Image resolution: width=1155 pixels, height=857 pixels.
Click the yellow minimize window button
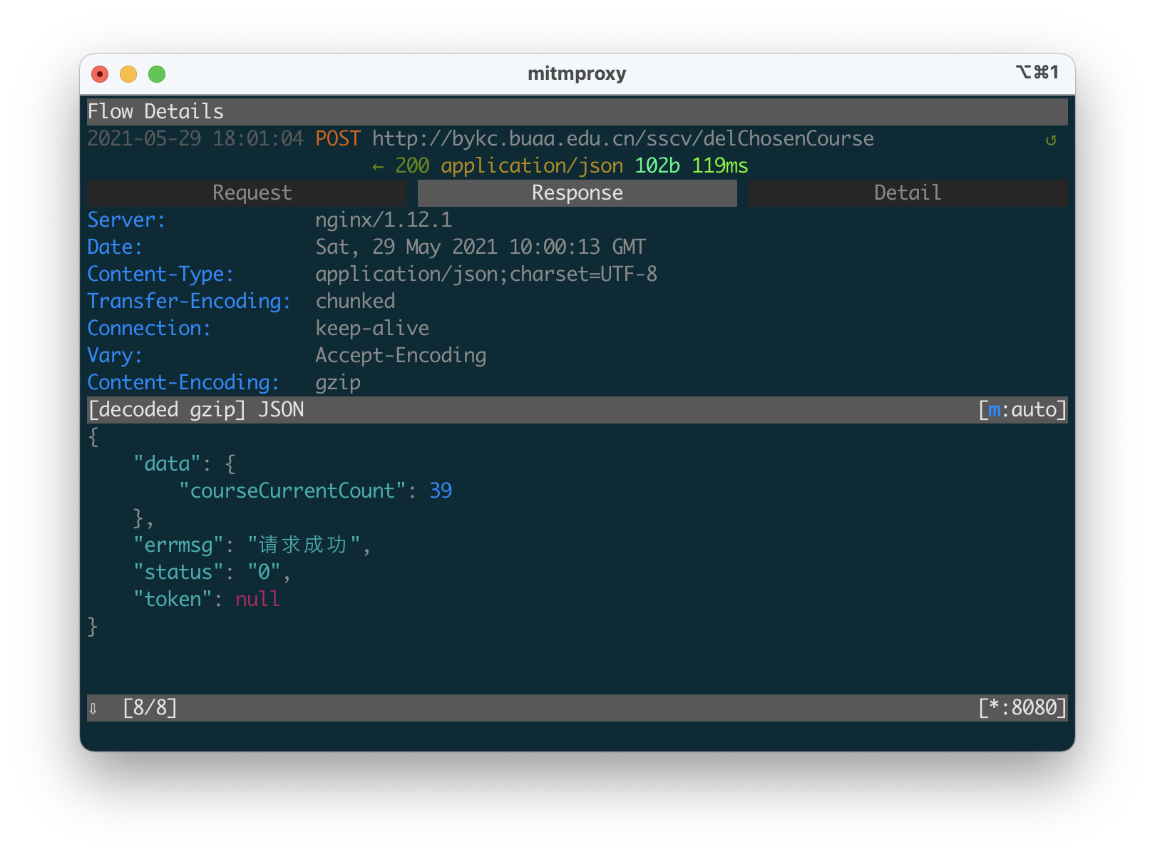tap(128, 74)
